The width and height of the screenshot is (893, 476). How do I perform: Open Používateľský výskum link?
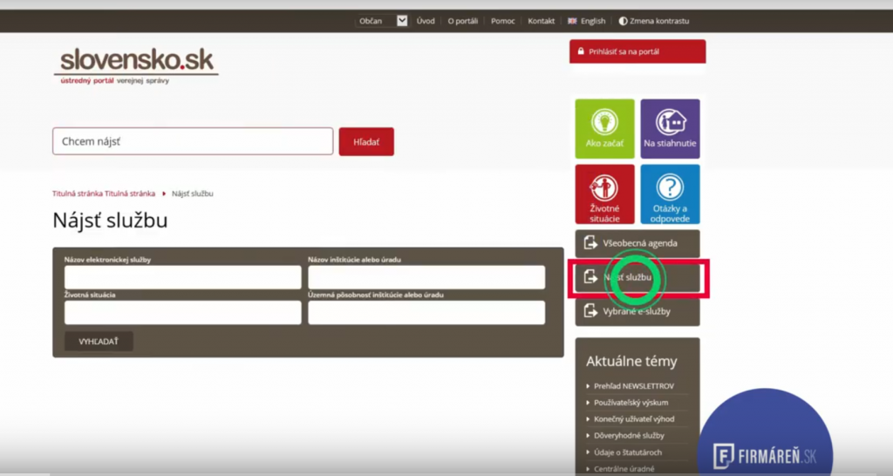631,403
